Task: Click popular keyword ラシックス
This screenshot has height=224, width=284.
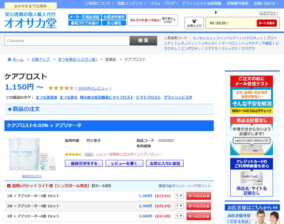Action: point(229,48)
